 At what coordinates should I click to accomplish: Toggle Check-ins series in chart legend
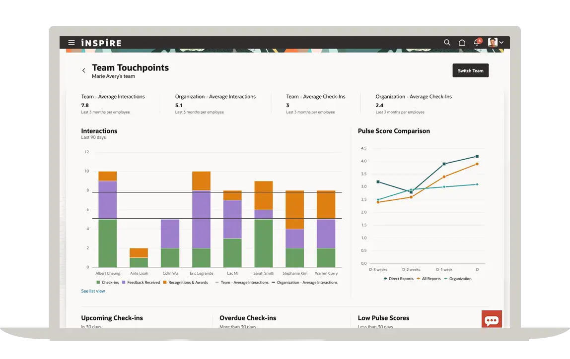pos(108,283)
